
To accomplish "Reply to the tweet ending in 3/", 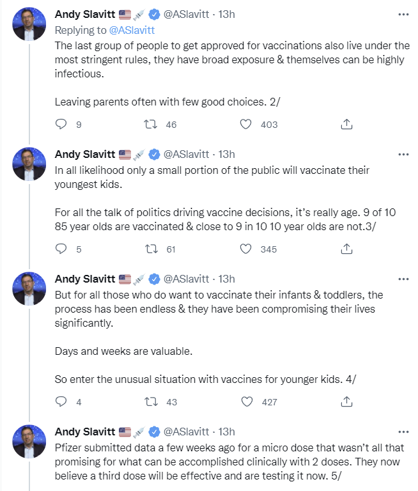I will (x=61, y=249).
